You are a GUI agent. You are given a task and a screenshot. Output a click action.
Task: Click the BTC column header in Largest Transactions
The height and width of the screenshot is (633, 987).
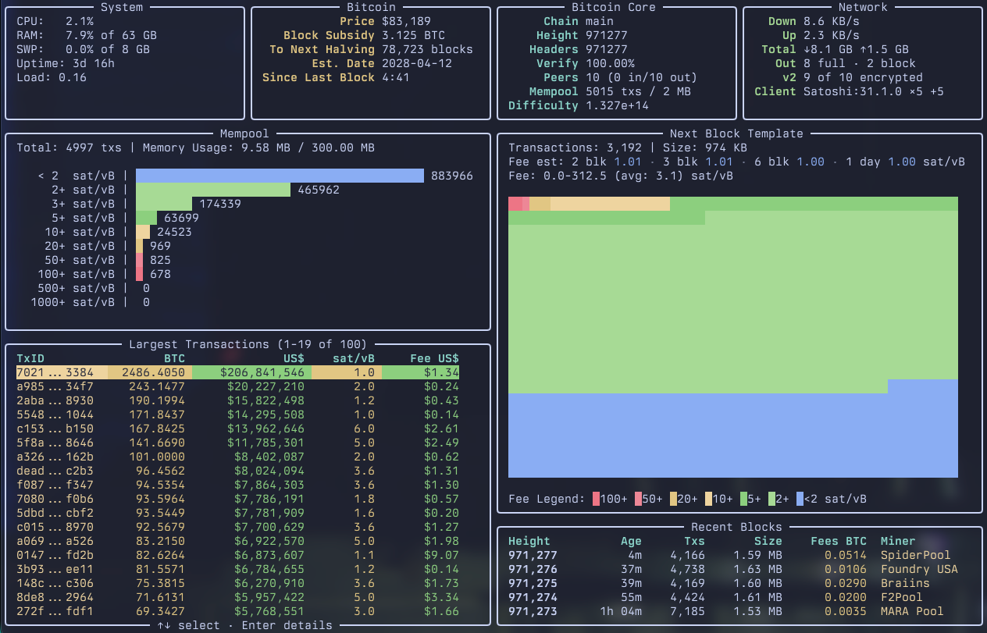tap(175, 358)
